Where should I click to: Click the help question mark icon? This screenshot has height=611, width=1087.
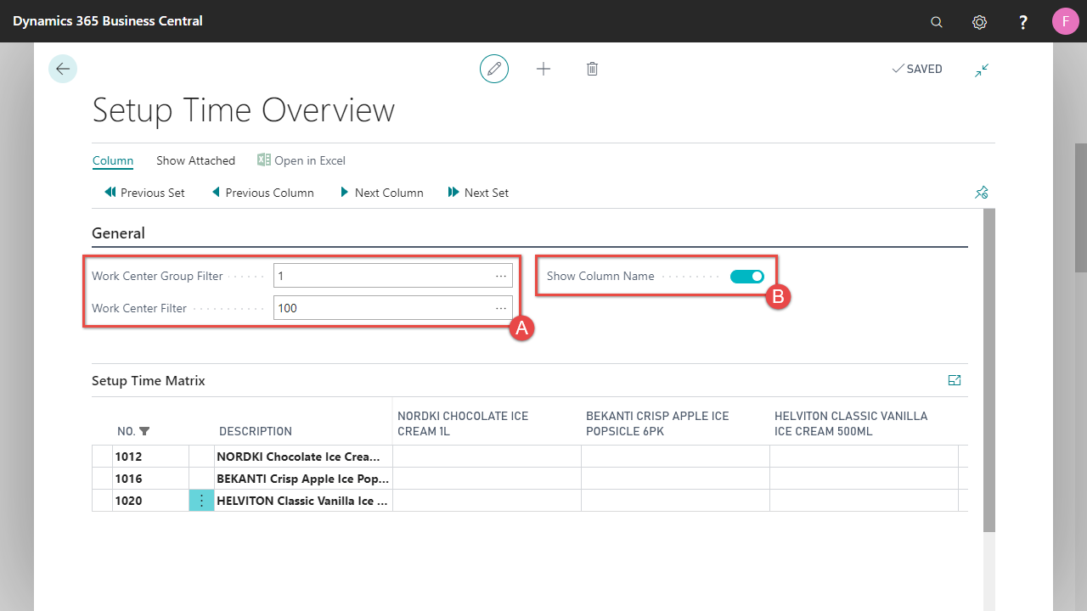[x=1023, y=22]
